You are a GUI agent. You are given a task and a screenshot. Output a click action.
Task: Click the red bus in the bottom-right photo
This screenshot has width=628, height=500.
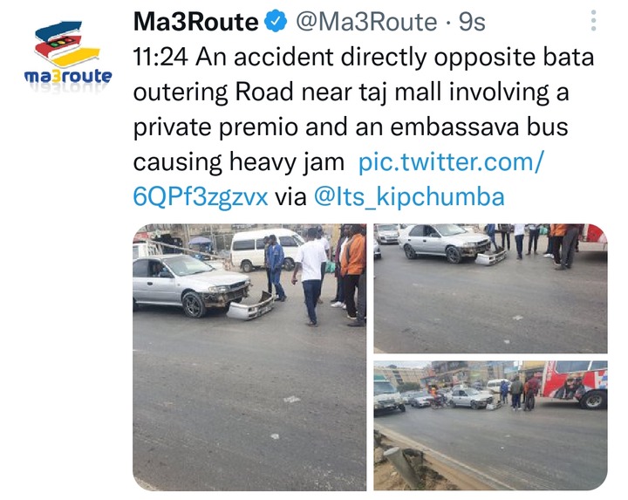[x=575, y=384]
